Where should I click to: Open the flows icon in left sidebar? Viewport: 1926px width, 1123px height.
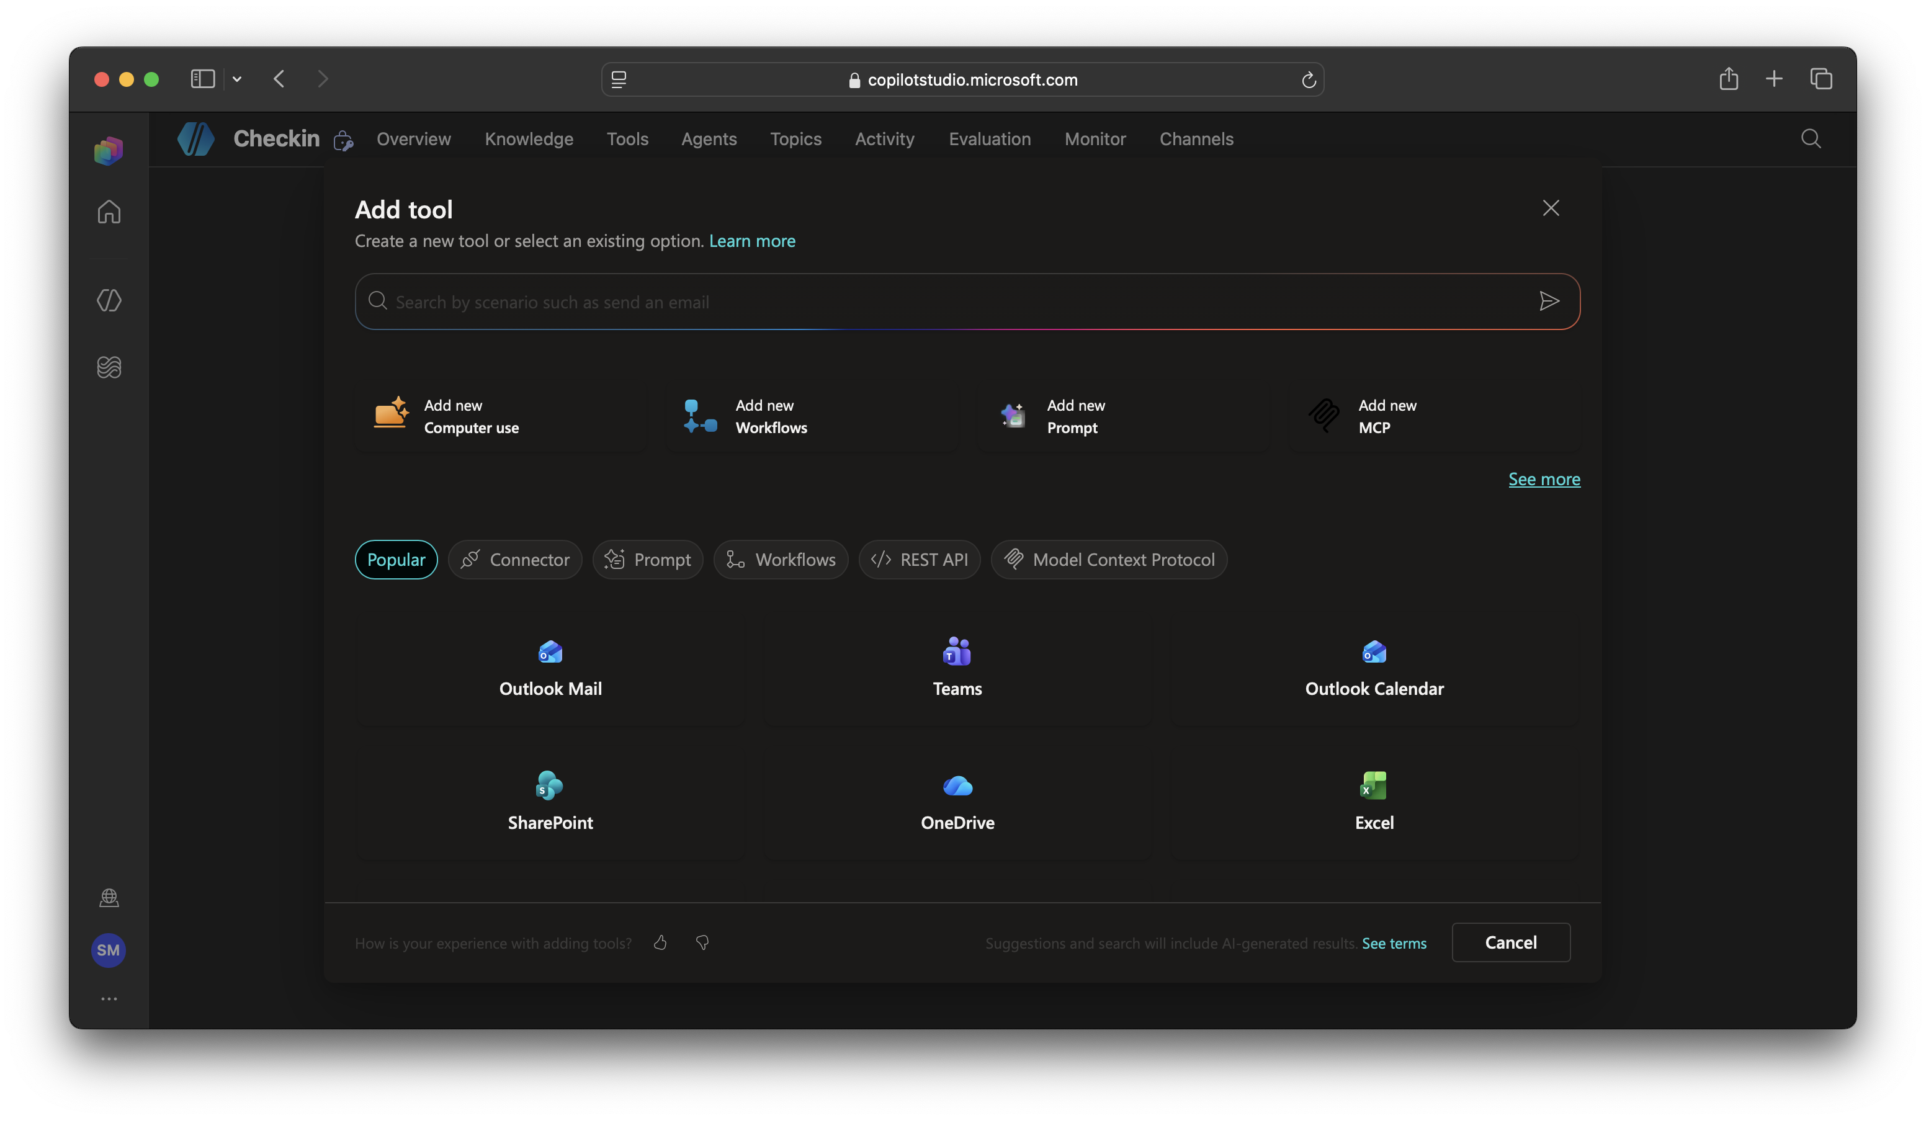click(x=109, y=368)
